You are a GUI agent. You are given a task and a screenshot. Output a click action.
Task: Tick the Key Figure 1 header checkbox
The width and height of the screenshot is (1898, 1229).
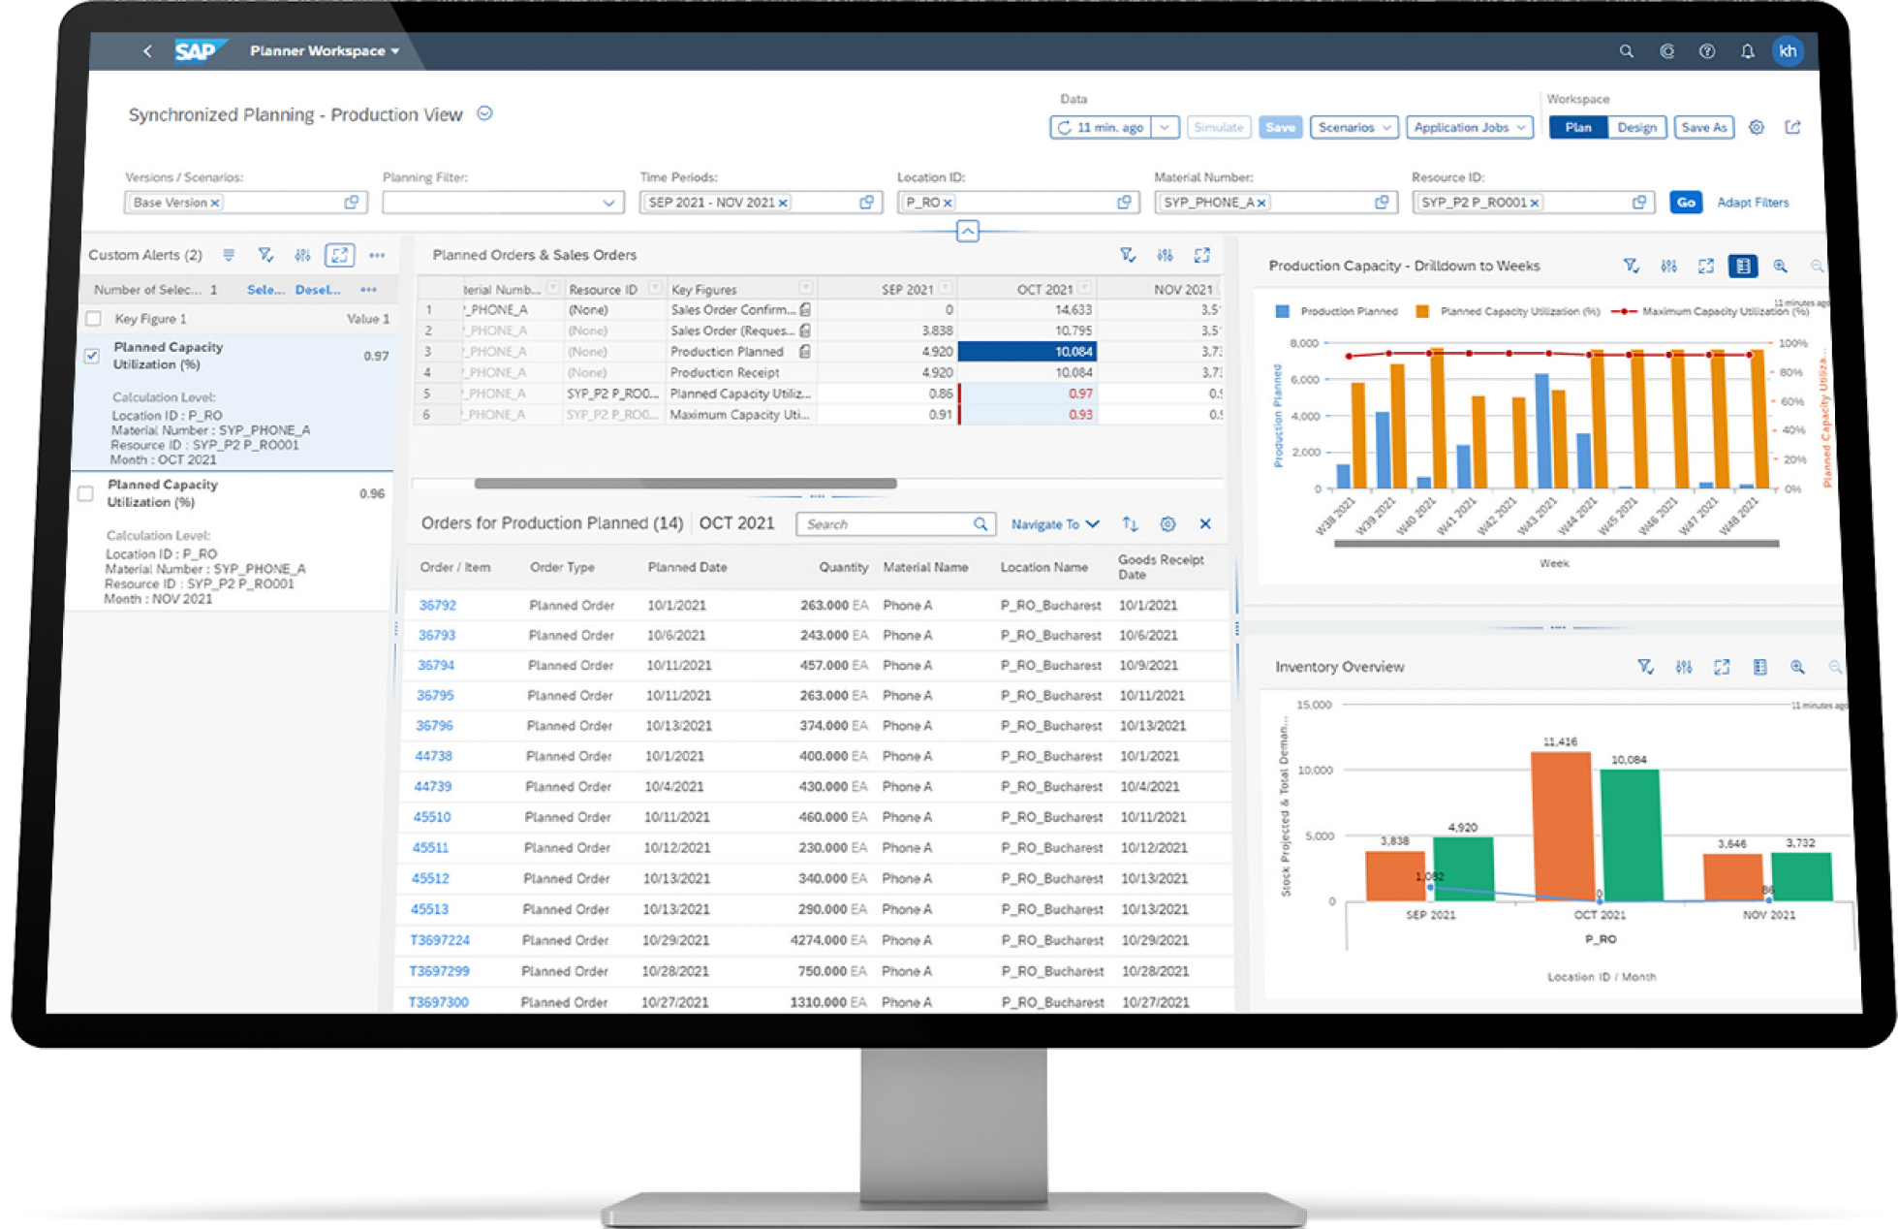tap(94, 319)
